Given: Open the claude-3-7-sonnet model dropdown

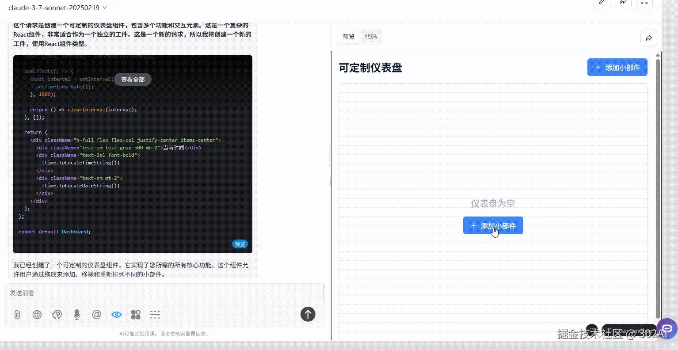Looking at the screenshot, I should pos(57,8).
